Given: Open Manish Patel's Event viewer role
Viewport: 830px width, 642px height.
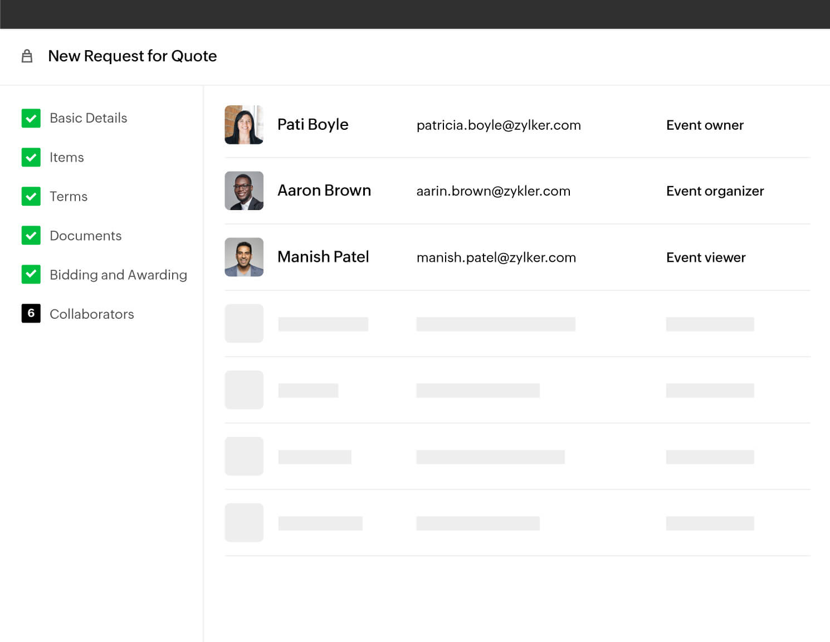Looking at the screenshot, I should click(x=706, y=257).
